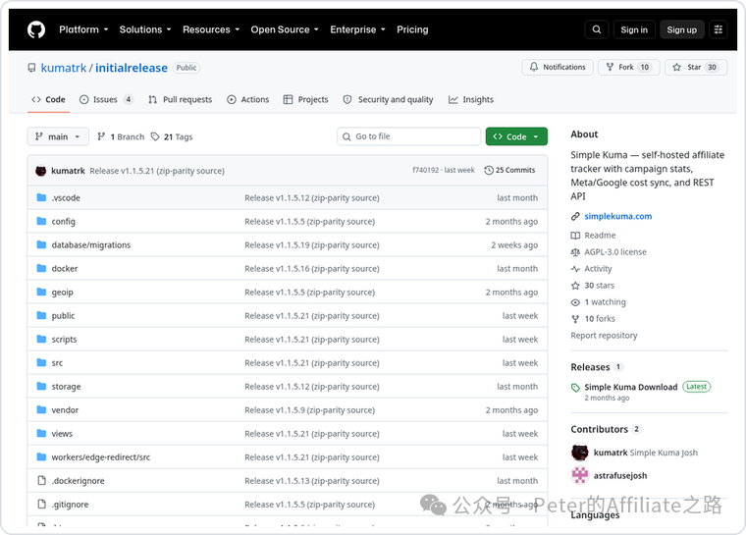Open the .gitignore file
This screenshot has height=535, width=746.
click(x=70, y=504)
